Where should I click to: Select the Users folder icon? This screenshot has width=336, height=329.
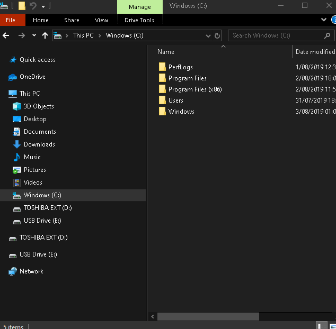(162, 100)
